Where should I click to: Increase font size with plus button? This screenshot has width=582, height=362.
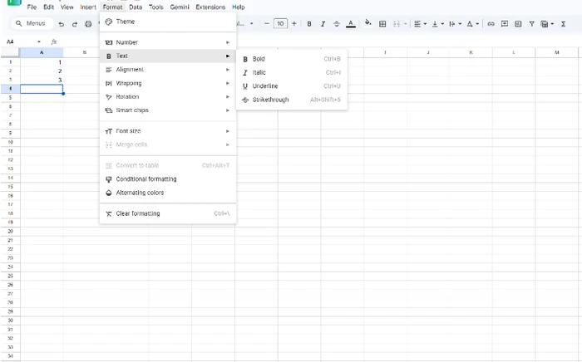pyautogui.click(x=294, y=24)
